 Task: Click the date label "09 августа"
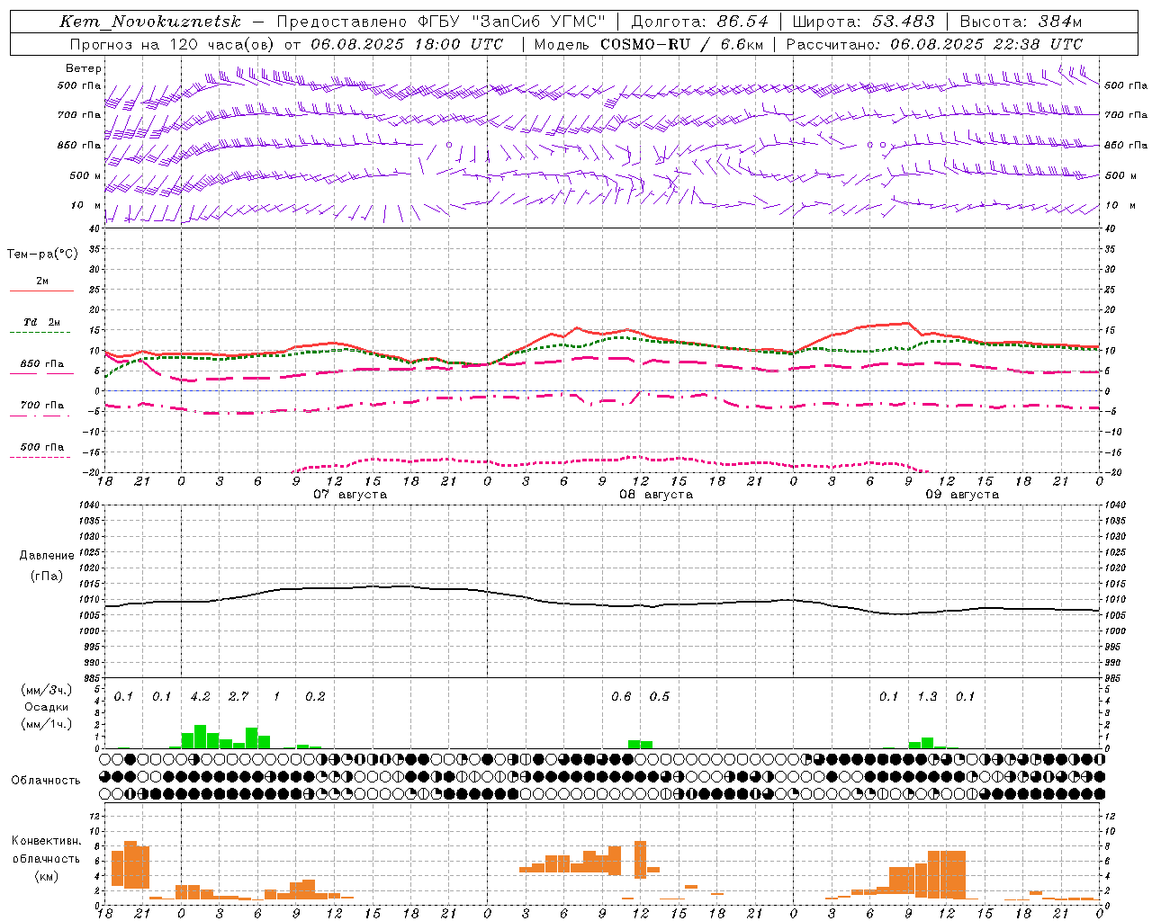pos(962,495)
